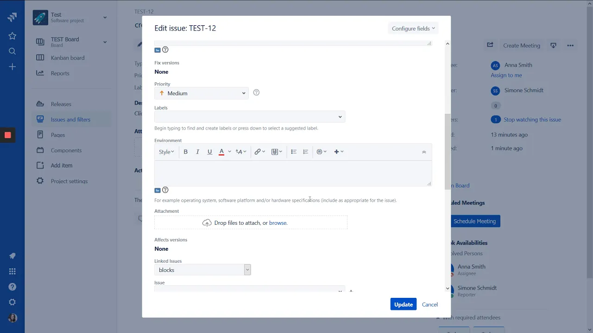Click the browse link in Attachment
This screenshot has height=333, width=593.
[278, 223]
